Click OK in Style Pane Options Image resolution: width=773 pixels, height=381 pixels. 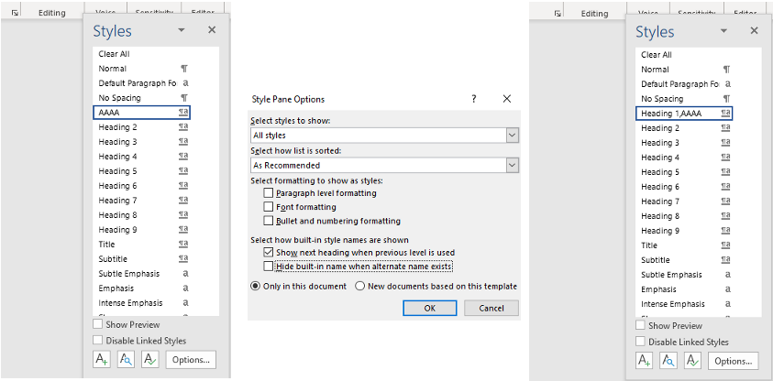pyautogui.click(x=429, y=308)
